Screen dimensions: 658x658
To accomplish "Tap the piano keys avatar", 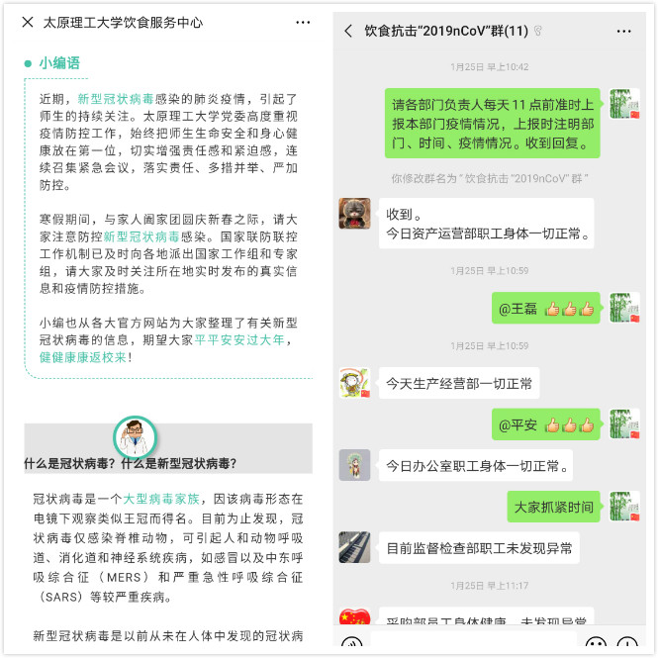I will (x=354, y=547).
